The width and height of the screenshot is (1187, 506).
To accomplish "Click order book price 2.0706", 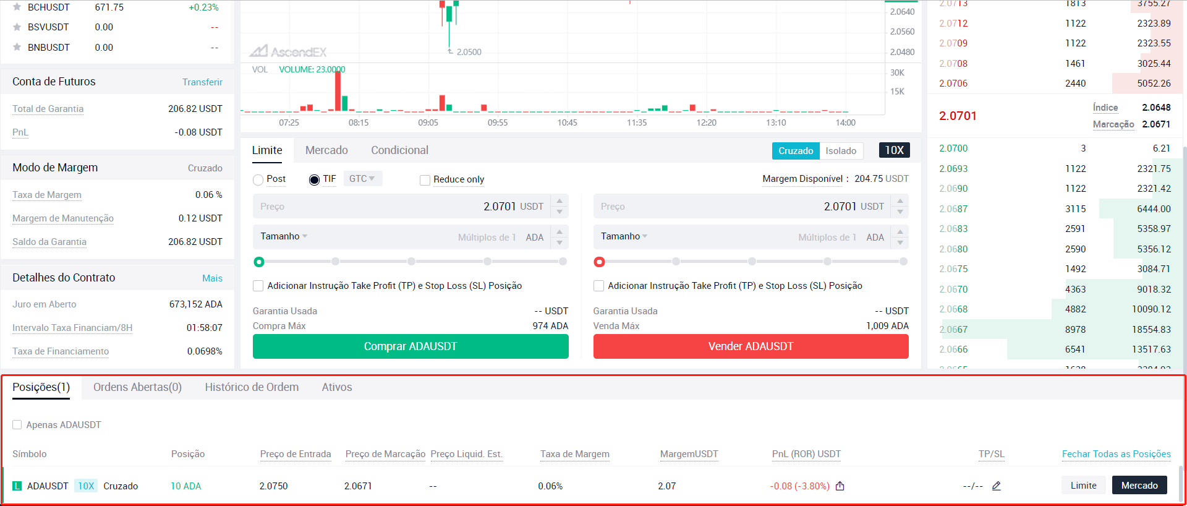I will pos(953,84).
